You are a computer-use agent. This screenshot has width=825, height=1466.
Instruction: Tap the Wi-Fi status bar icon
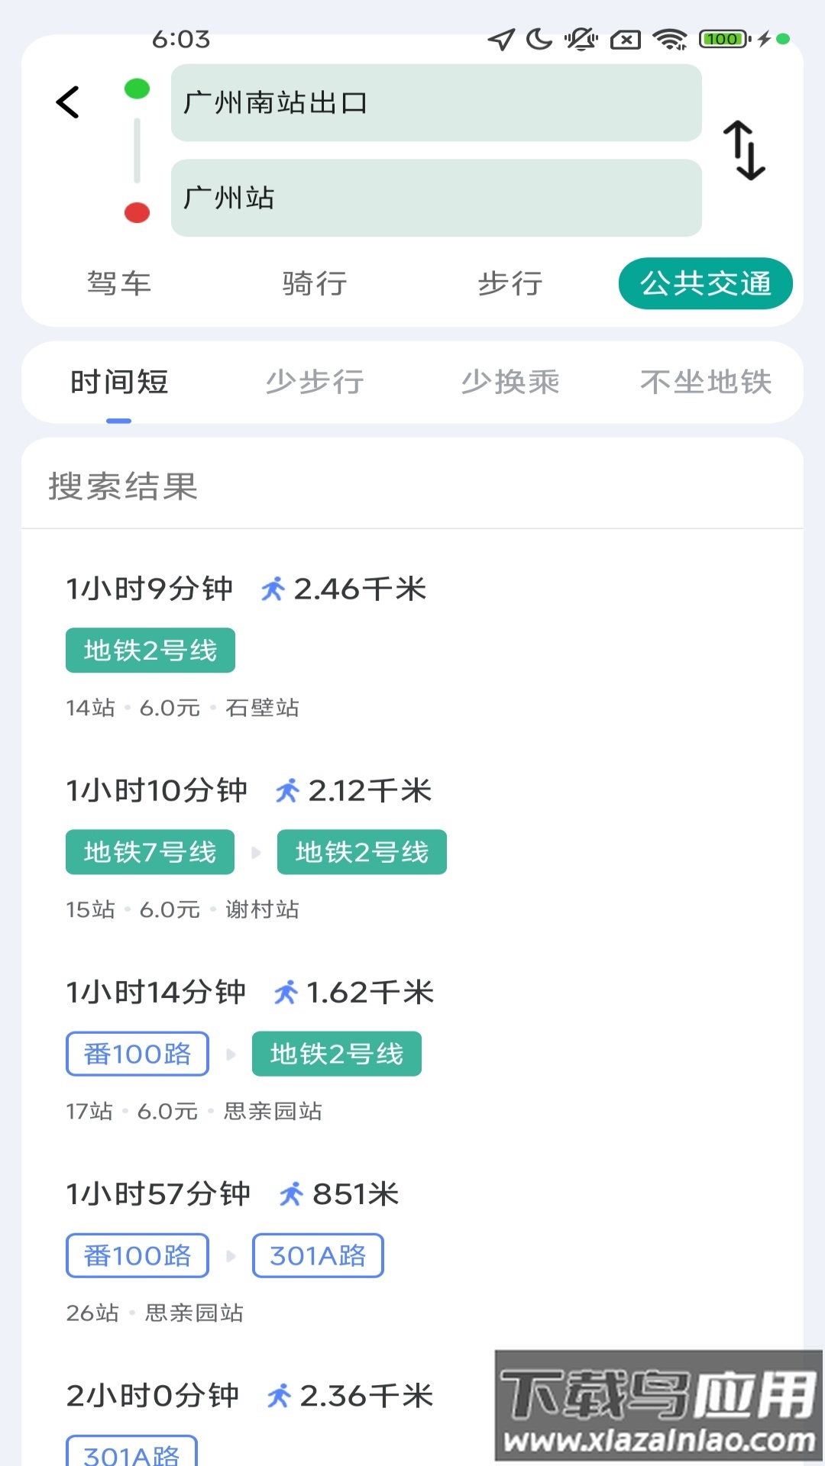click(x=670, y=39)
